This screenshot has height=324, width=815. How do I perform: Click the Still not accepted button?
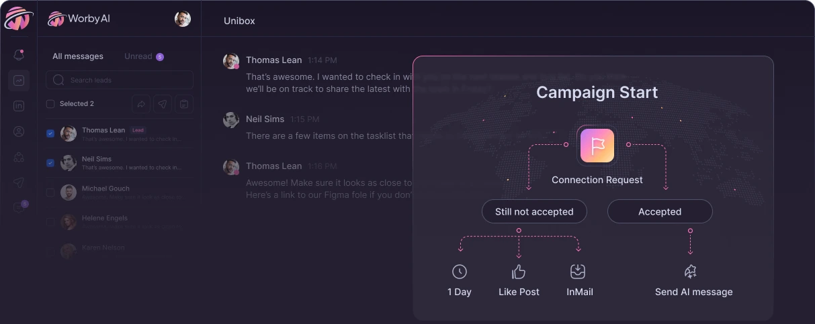click(x=534, y=211)
